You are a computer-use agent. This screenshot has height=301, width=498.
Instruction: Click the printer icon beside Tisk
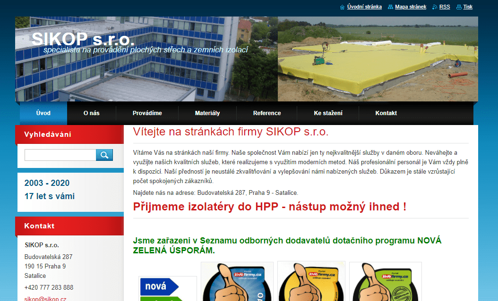pyautogui.click(x=459, y=7)
